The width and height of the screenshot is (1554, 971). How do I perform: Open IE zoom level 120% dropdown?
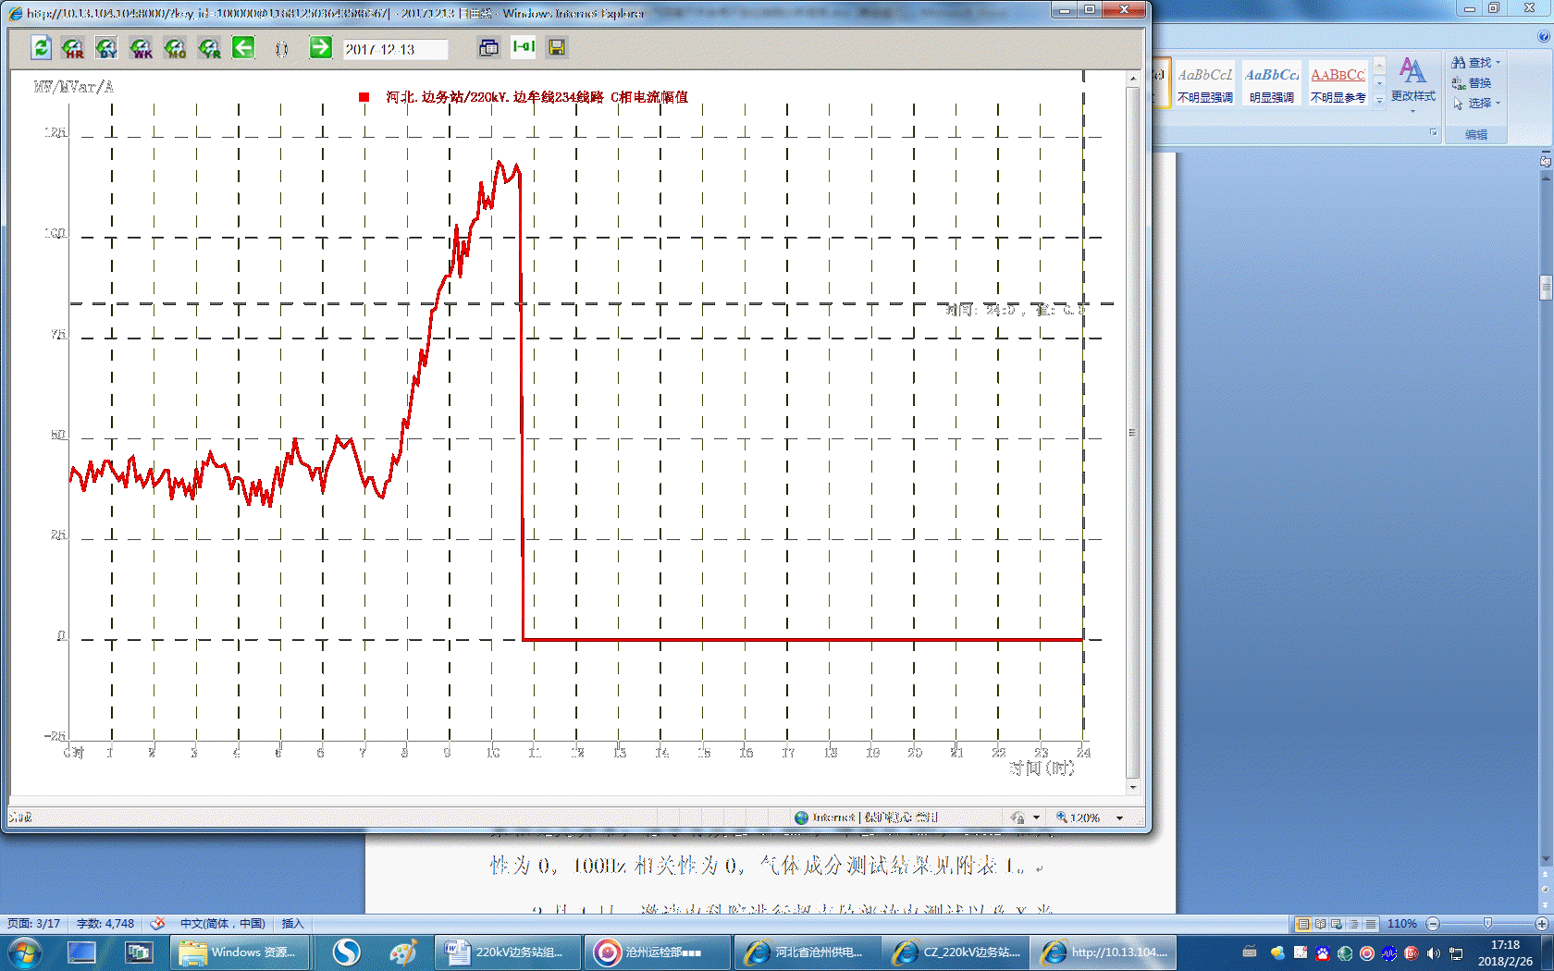coord(1119,817)
